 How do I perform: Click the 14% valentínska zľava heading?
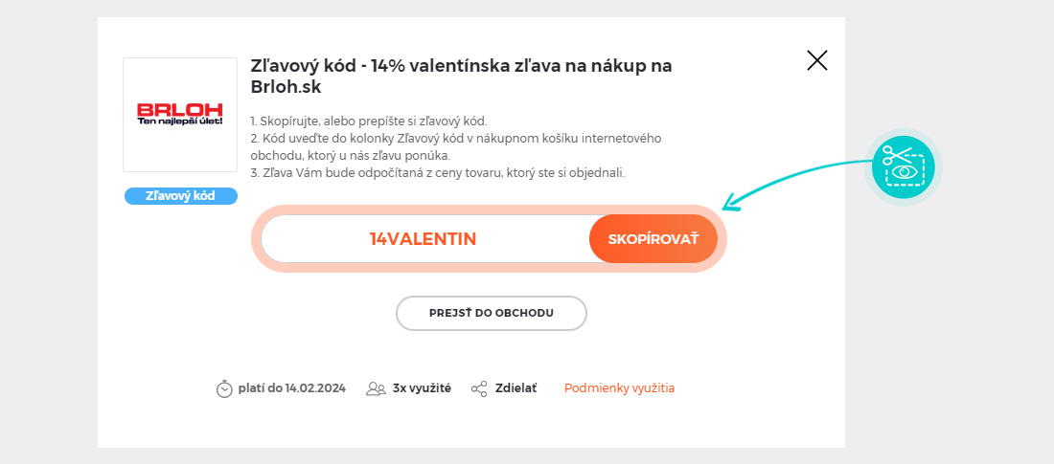pyautogui.click(x=461, y=77)
